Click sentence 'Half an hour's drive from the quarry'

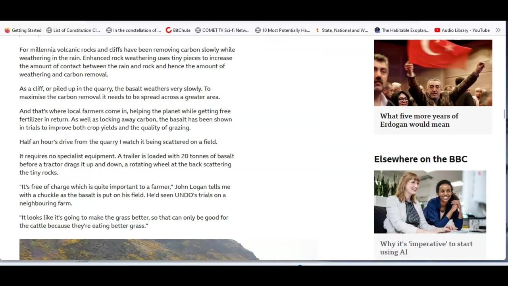coord(118,142)
